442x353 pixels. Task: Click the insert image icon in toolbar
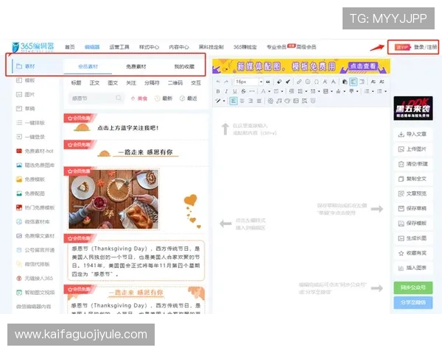pos(295,101)
